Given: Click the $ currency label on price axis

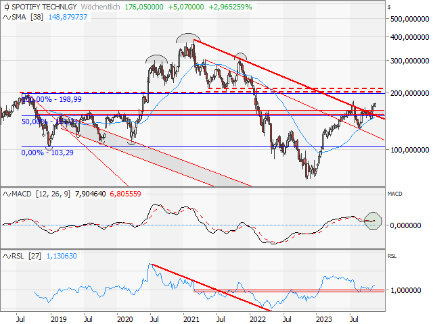Looking at the screenshot, I should pyautogui.click(x=389, y=7).
